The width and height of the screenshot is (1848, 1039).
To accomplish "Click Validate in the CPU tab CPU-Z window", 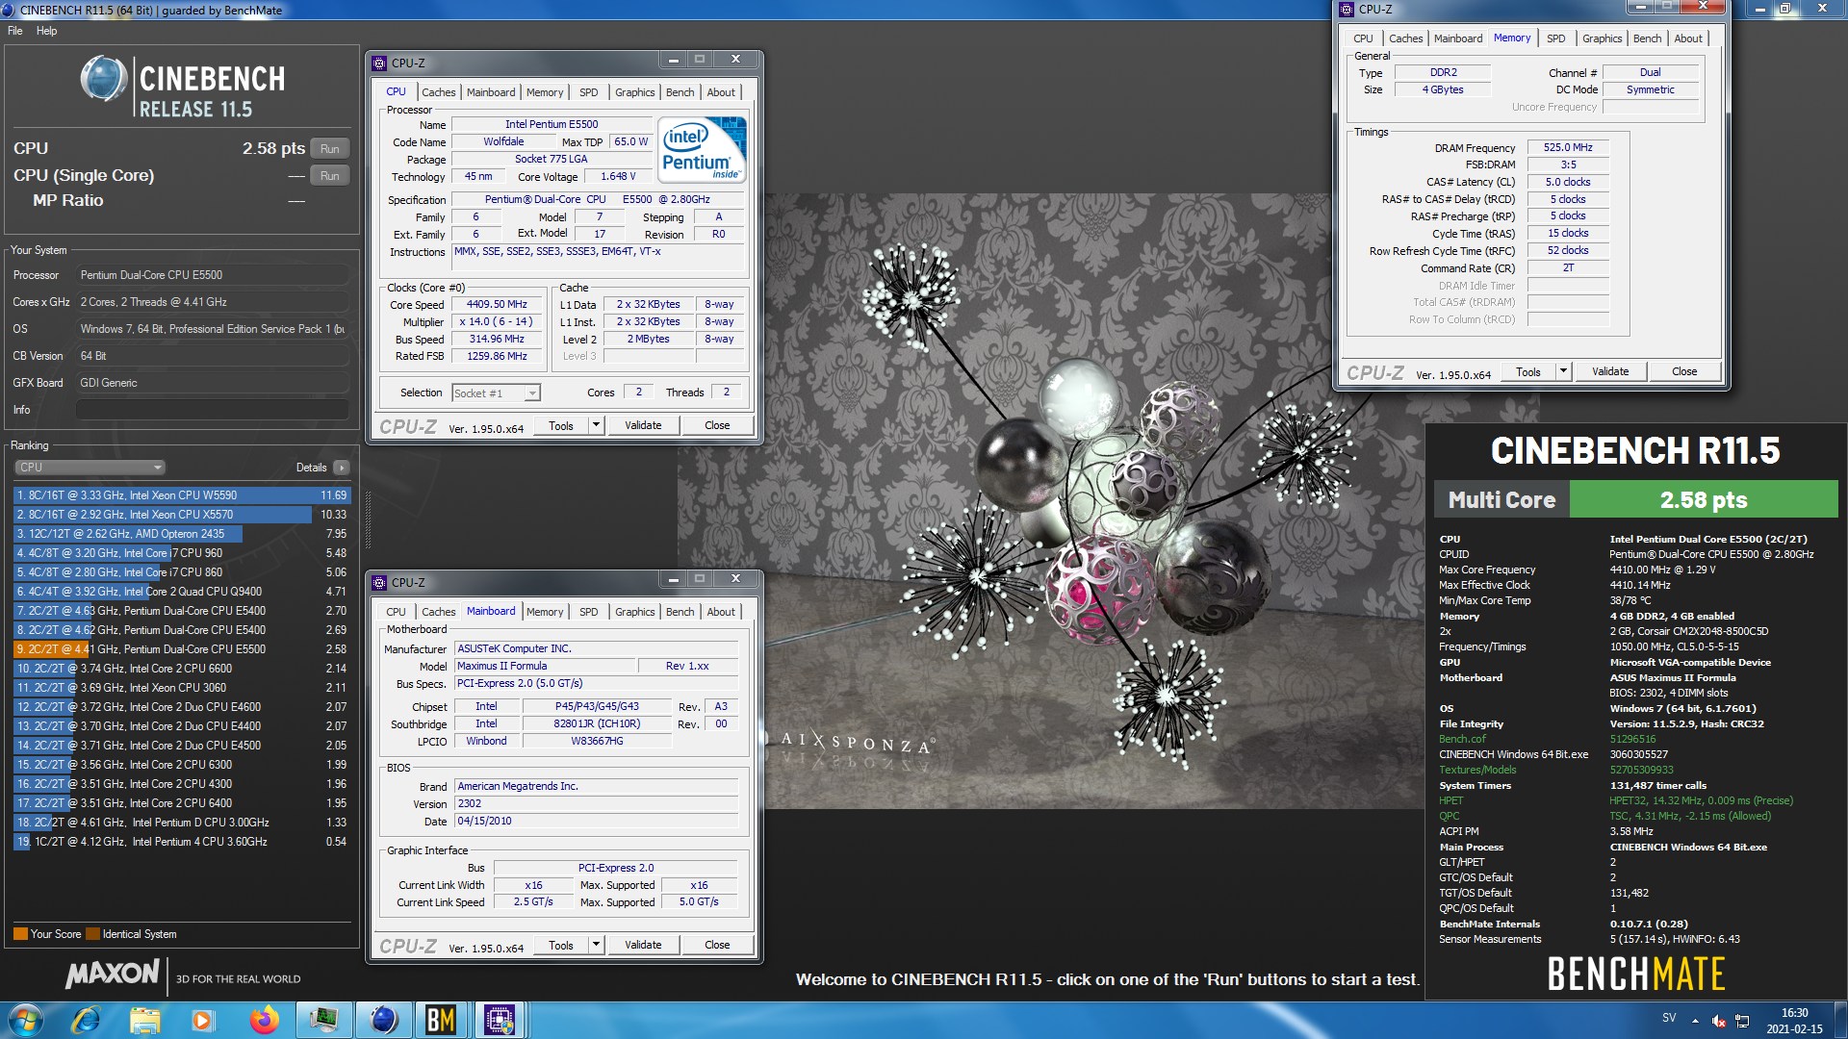I will 643,425.
